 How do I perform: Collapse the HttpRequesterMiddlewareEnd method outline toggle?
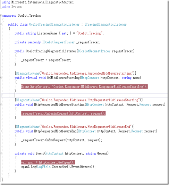[1, 131]
